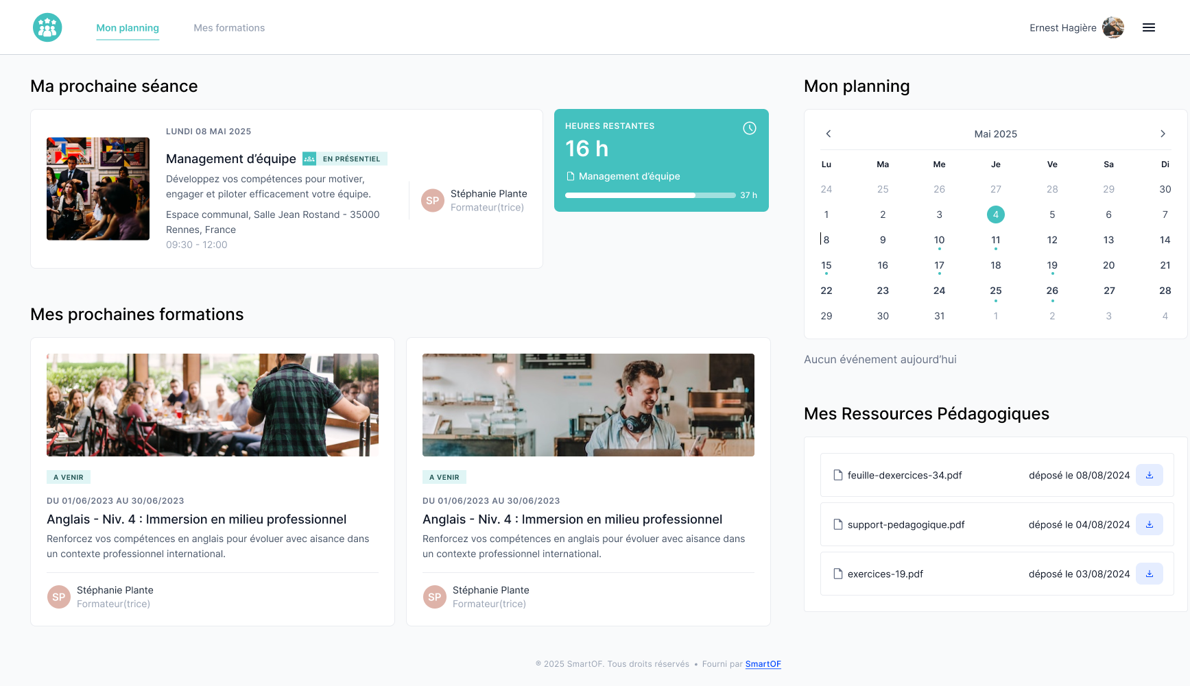Select highlighted day 4 in the calendar
This screenshot has width=1190, height=686.
pyautogui.click(x=996, y=215)
